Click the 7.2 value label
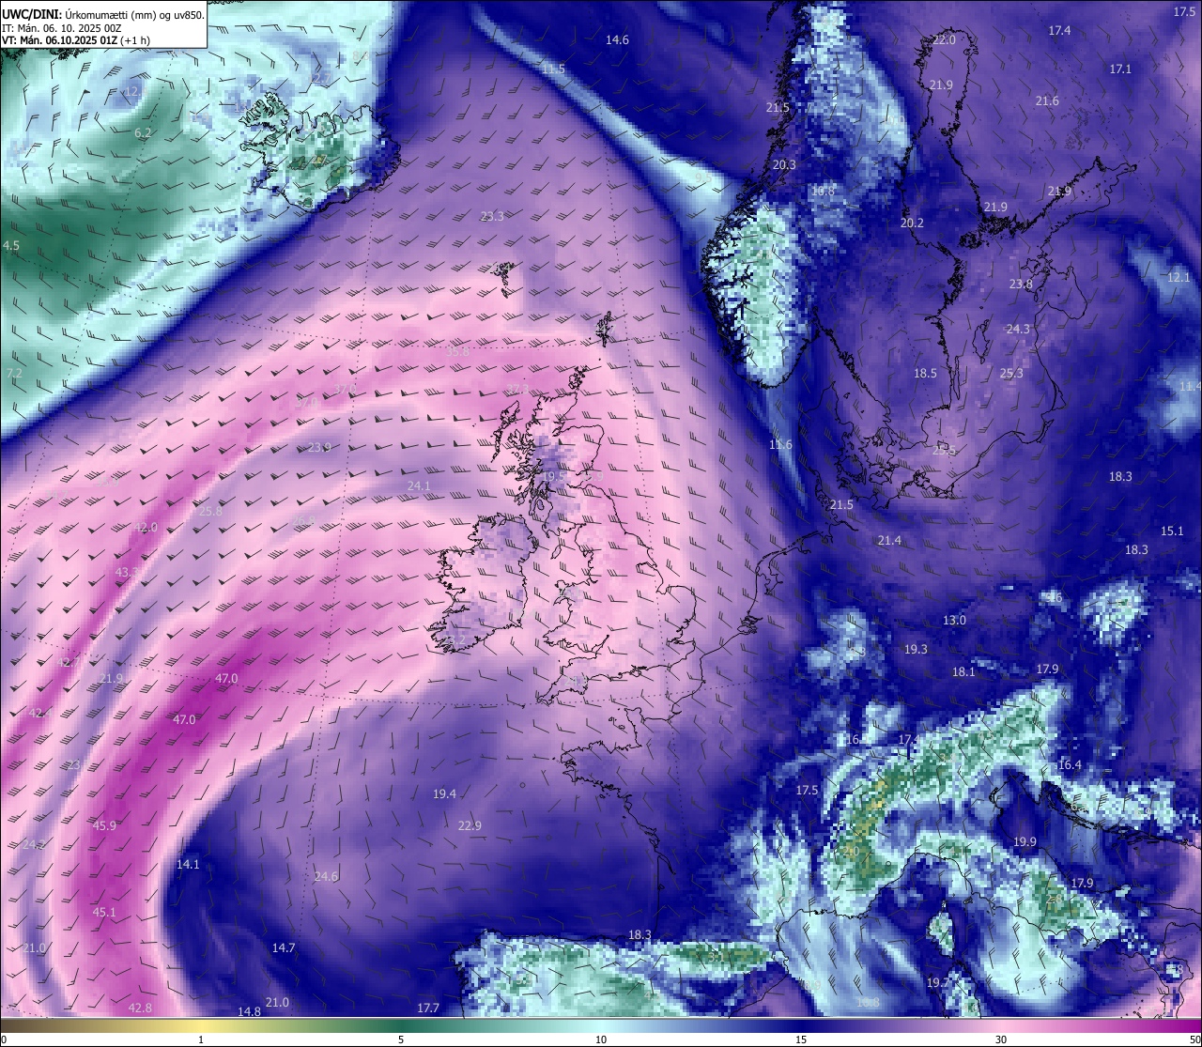This screenshot has height=1047, width=1202. pyautogui.click(x=14, y=374)
